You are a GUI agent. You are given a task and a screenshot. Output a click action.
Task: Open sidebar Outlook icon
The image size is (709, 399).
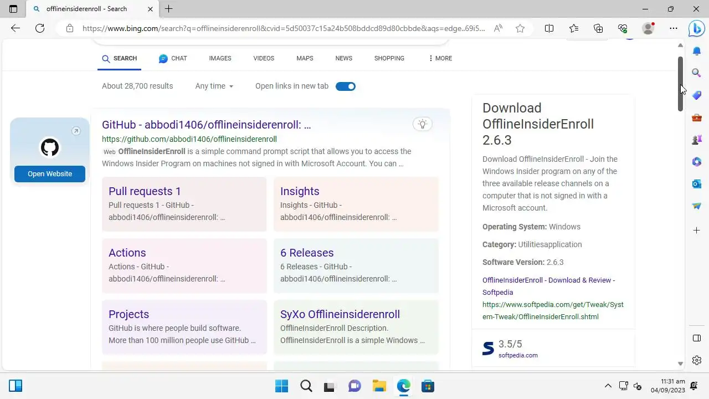[697, 184]
